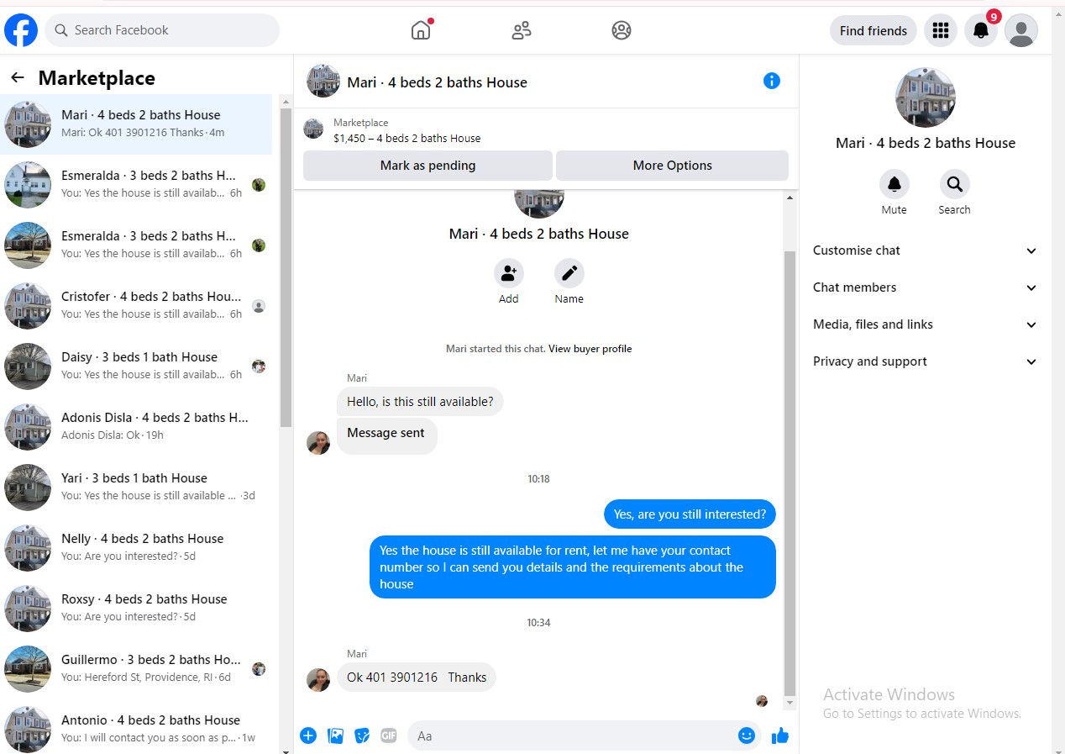Open the Mari 4 beds 2 baths chat
The height and width of the screenshot is (754, 1065).
click(x=136, y=124)
